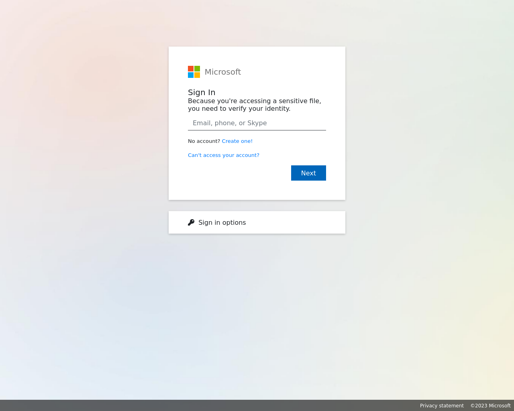Click the blue Next button

pyautogui.click(x=308, y=173)
